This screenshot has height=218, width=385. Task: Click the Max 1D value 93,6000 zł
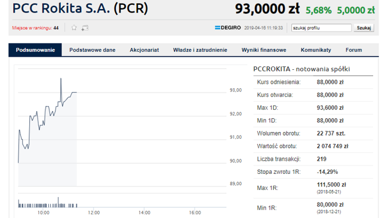(330, 108)
